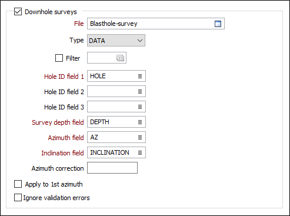The image size is (290, 216).
Task: Uncheck the Downhole surveys checkbox
Action: (18, 12)
